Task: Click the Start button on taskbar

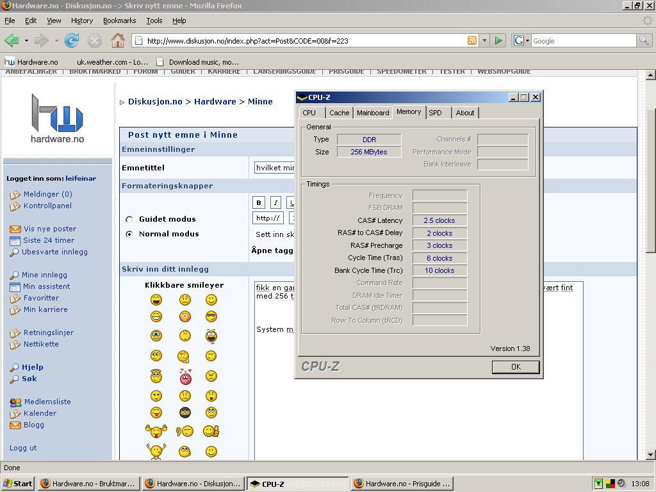Action: tap(18, 484)
